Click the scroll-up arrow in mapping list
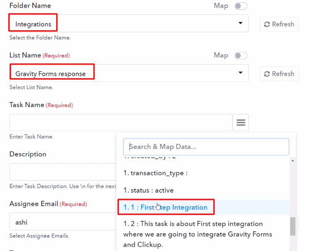Screen dimensions: 325x251 pyautogui.click(x=293, y=160)
